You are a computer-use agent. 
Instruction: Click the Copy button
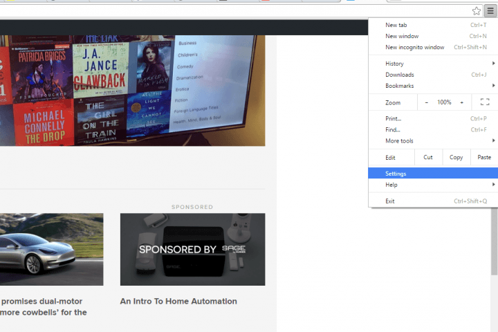point(456,157)
